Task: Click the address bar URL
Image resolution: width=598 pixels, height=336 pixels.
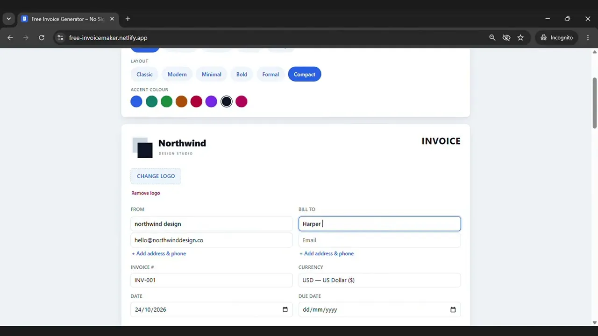Action: point(108,38)
